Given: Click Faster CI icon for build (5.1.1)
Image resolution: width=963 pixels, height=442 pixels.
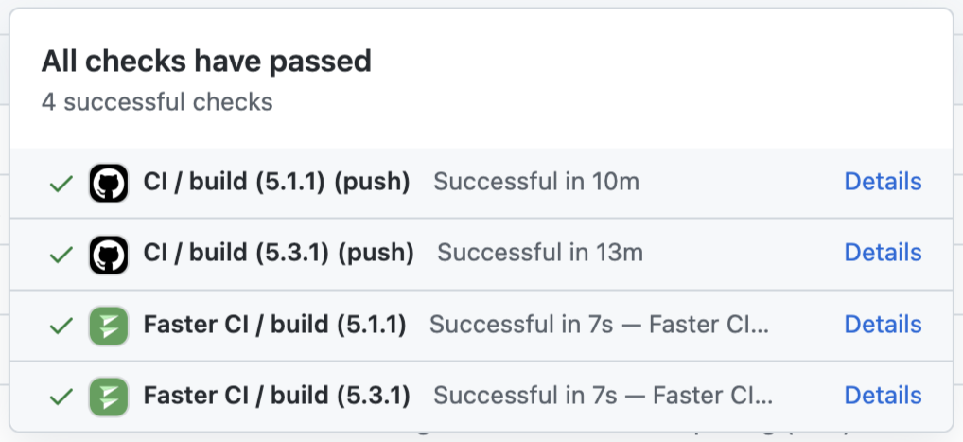Looking at the screenshot, I should coord(109,326).
